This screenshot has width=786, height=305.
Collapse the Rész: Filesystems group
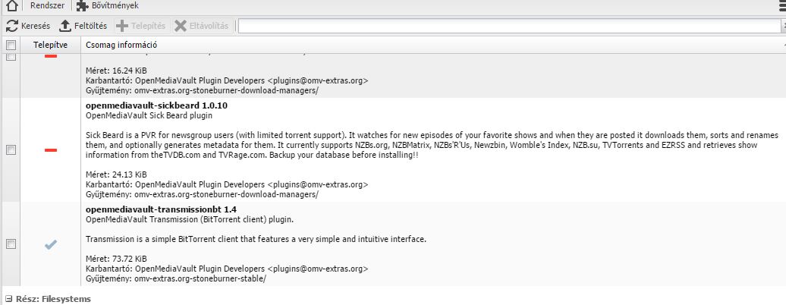coord(8,299)
